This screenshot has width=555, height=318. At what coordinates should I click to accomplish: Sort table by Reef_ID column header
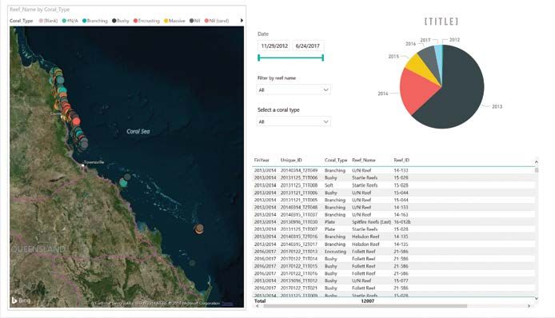pyautogui.click(x=401, y=161)
